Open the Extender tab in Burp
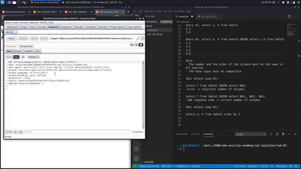Viewport: 301px width, 169px height. pos(103,27)
